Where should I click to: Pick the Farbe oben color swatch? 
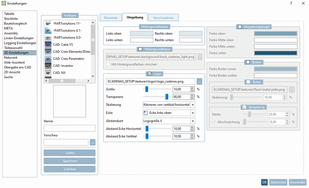276,34
